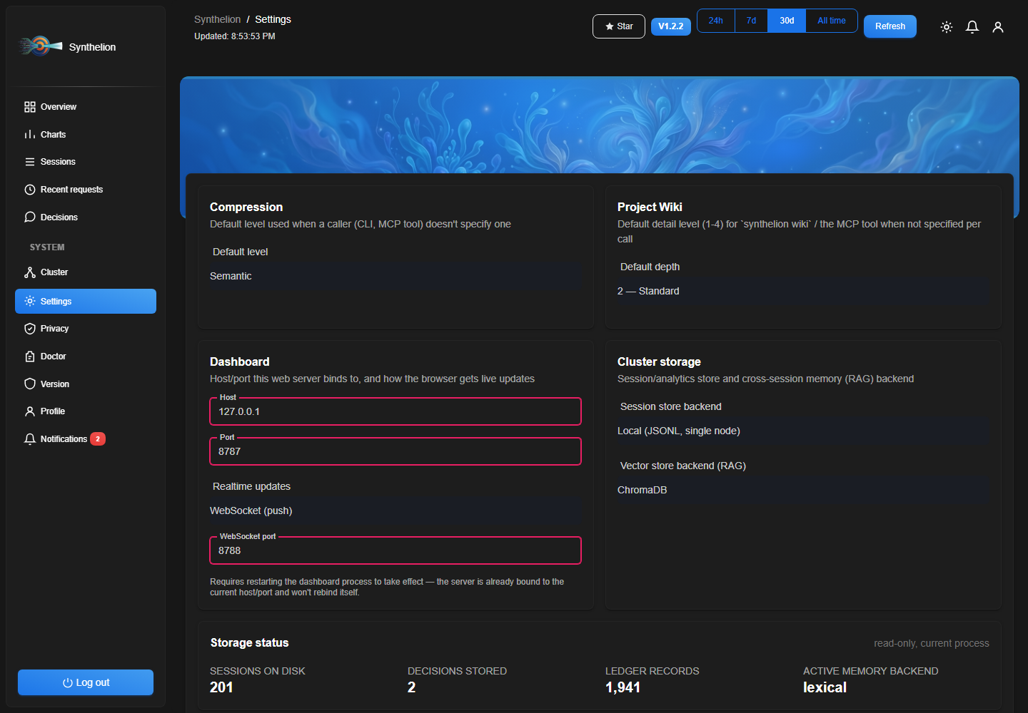Select the 24h time range

[716, 21]
